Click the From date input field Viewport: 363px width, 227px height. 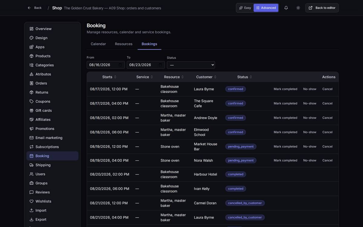(106, 65)
